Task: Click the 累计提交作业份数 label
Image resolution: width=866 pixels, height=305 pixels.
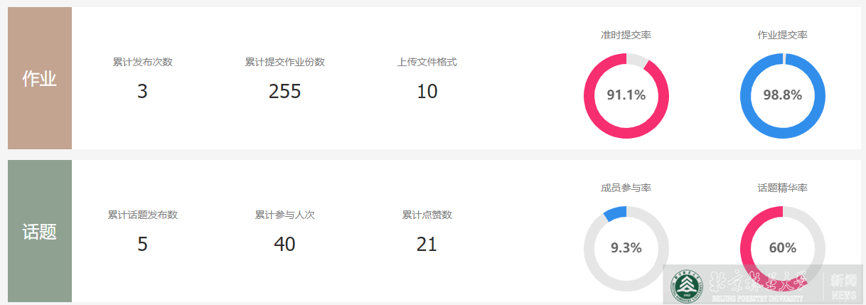Action: tap(284, 62)
